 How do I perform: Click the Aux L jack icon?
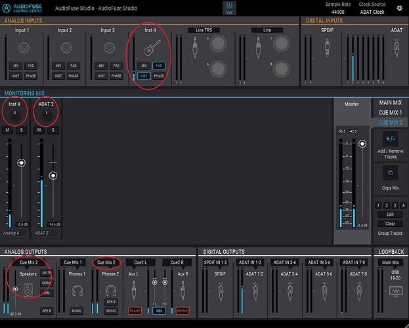(134, 290)
